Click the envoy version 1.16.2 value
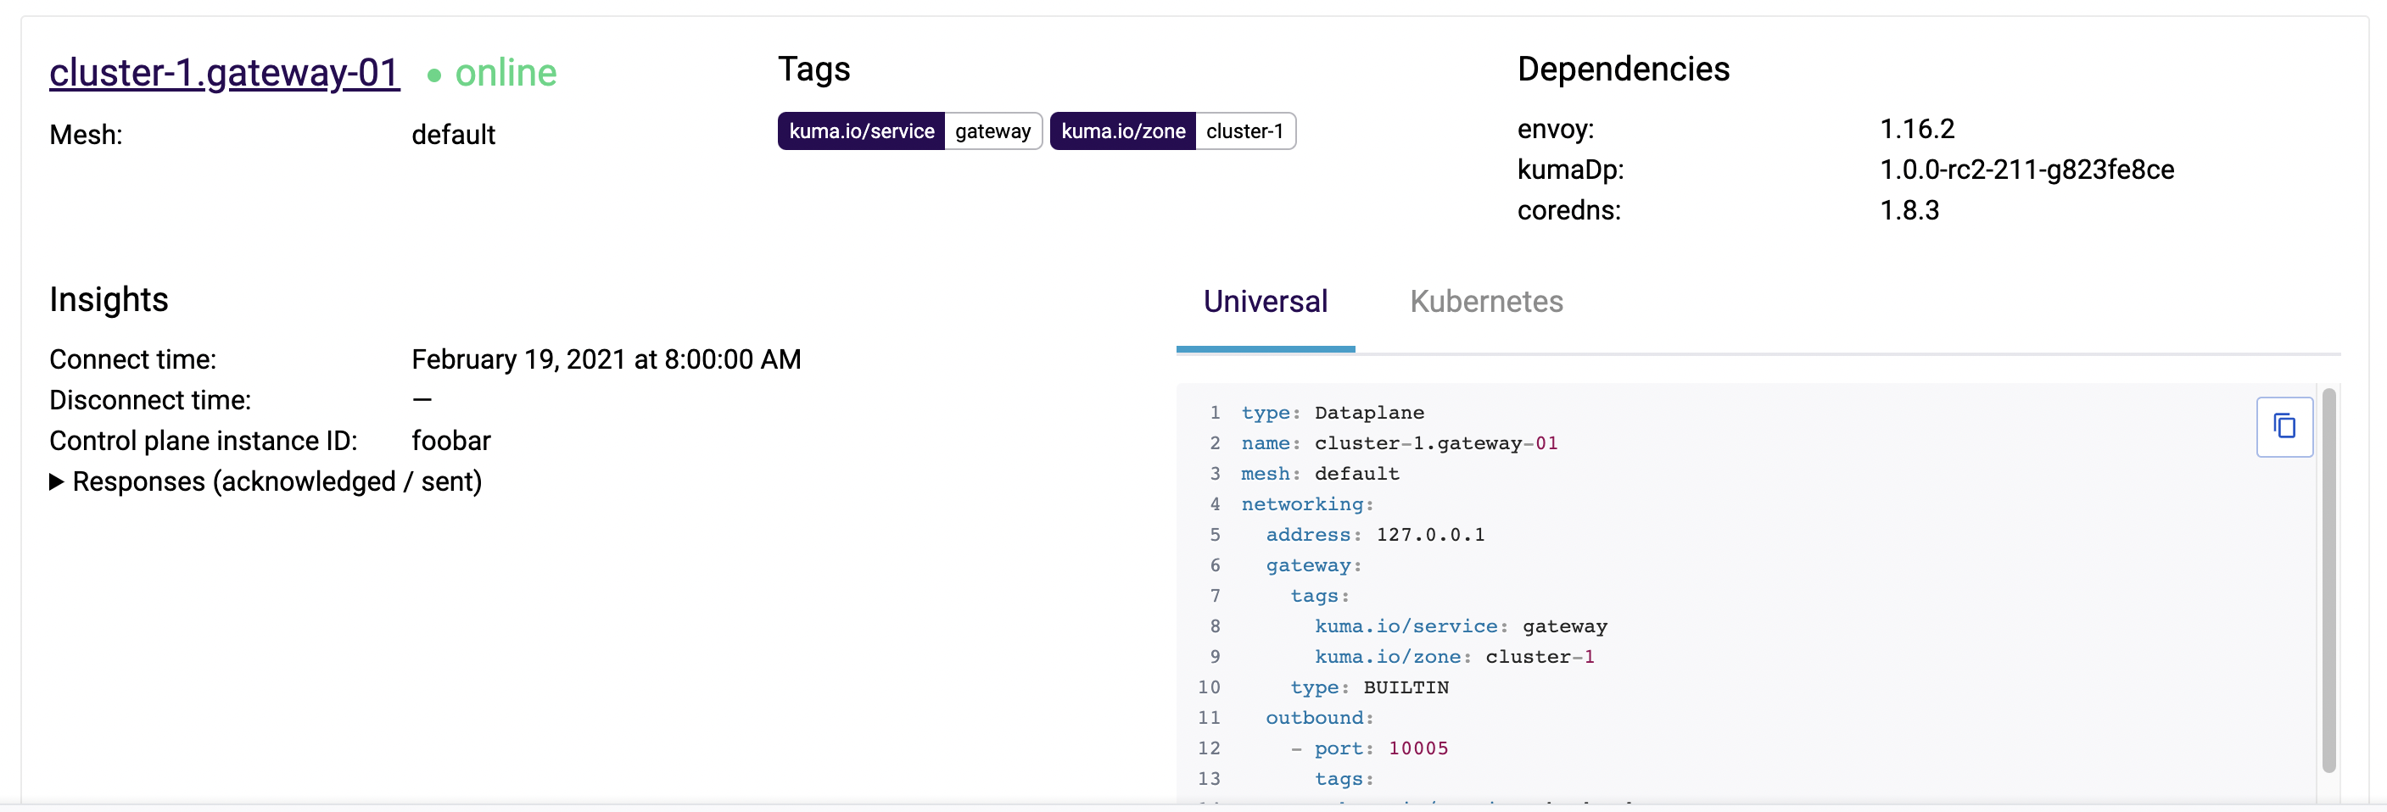This screenshot has width=2387, height=812. tap(1918, 129)
